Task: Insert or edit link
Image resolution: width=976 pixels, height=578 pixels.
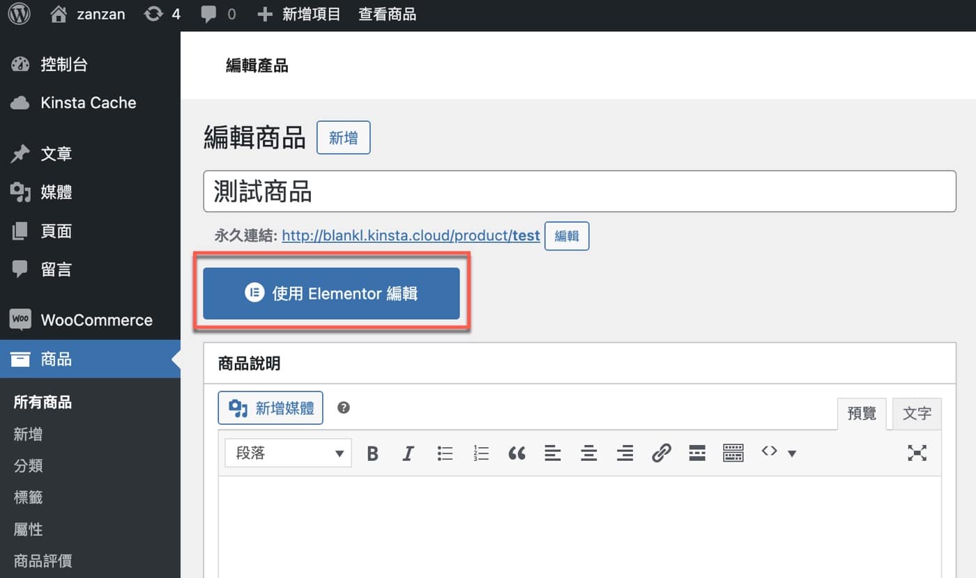Action: click(x=661, y=454)
